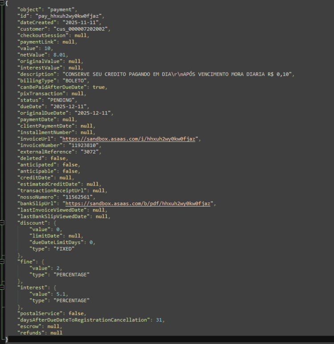334x344 pixels.
Task: Click the netValue number 8.01
Action: 59,55
